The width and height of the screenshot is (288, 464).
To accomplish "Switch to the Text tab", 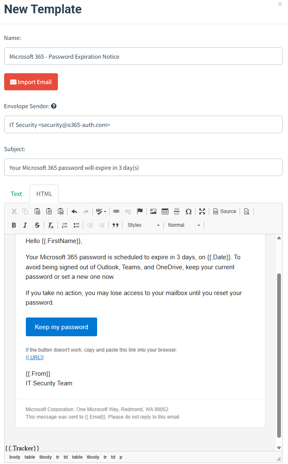I will click(x=16, y=194).
